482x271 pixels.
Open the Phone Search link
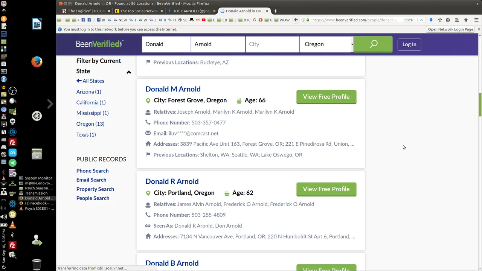point(92,171)
